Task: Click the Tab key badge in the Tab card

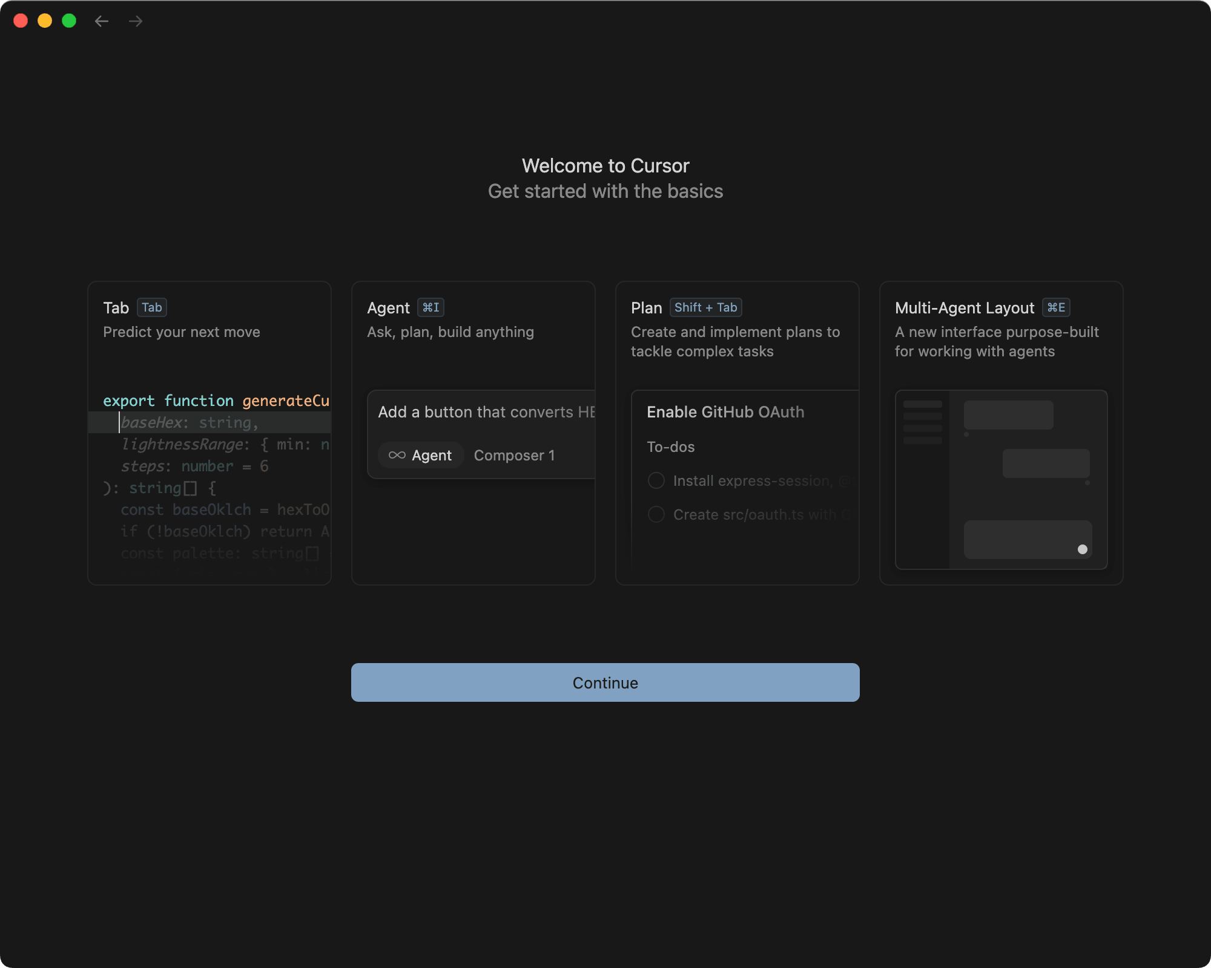Action: coord(151,307)
